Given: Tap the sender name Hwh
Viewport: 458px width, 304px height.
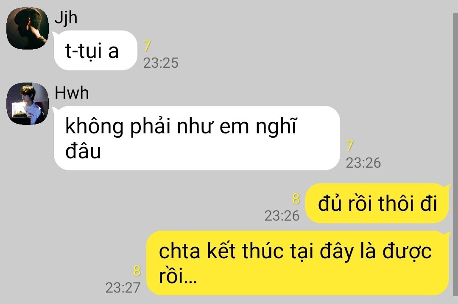Looking at the screenshot, I should pyautogui.click(x=72, y=93).
